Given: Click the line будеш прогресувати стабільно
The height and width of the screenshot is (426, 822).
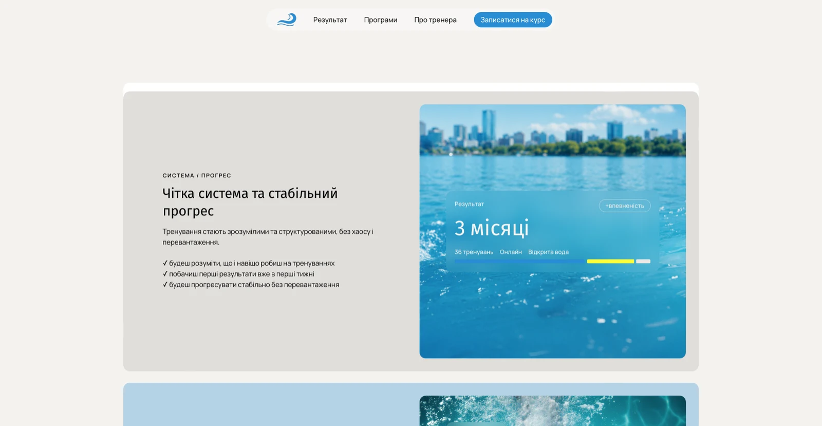Looking at the screenshot, I should (x=251, y=285).
